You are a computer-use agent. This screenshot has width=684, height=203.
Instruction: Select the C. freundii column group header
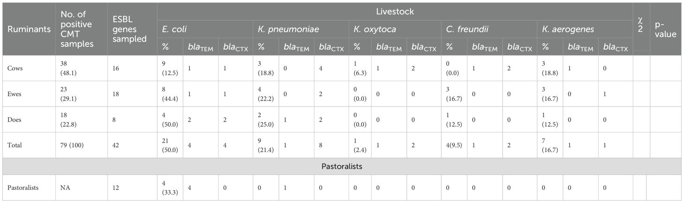[x=463, y=29]
